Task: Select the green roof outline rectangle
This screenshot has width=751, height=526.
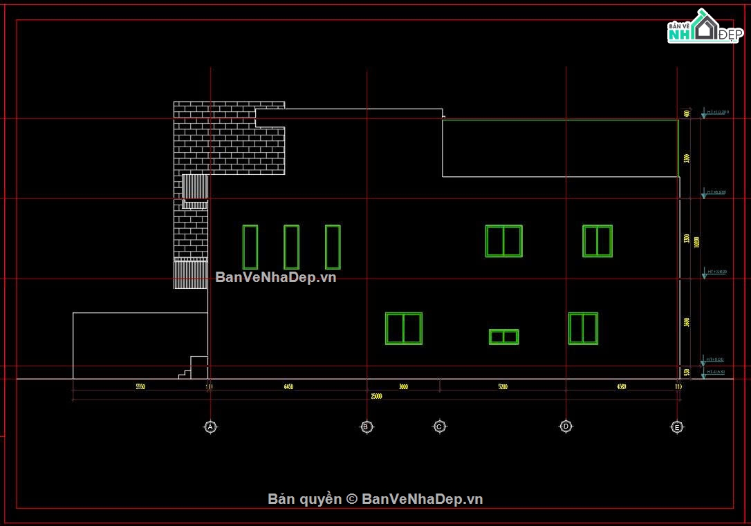Action: point(560,149)
